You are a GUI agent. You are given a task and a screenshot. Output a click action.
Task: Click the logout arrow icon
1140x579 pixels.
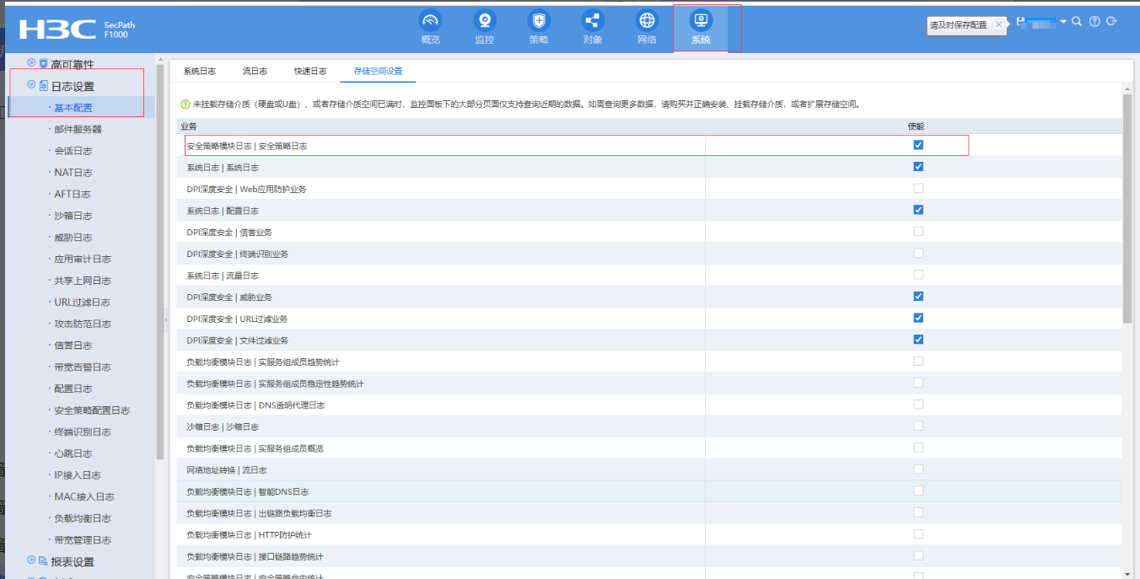(1111, 21)
